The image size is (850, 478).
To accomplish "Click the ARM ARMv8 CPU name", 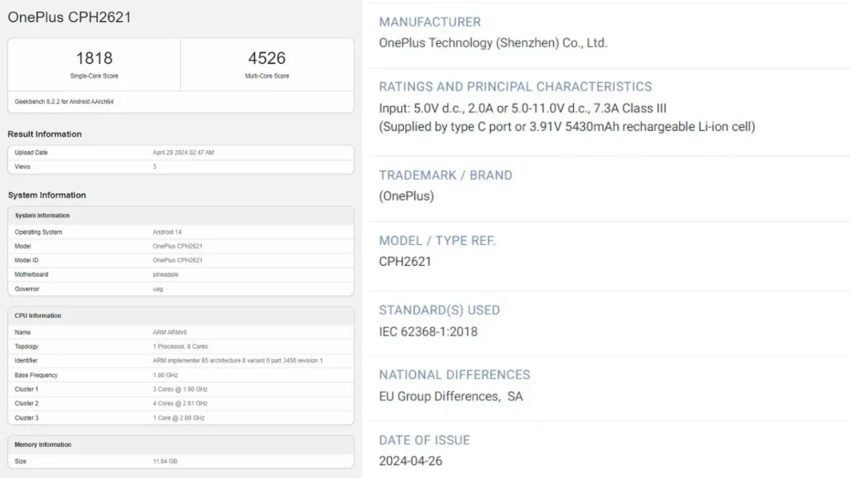I will click(x=171, y=332).
